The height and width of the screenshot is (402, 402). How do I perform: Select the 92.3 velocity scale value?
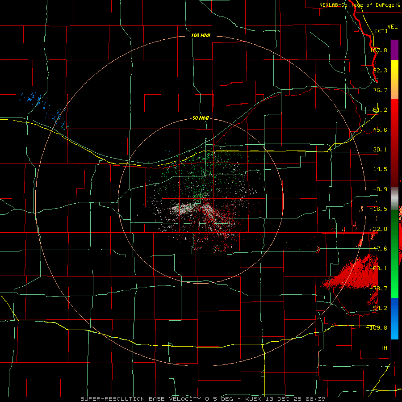(380, 70)
